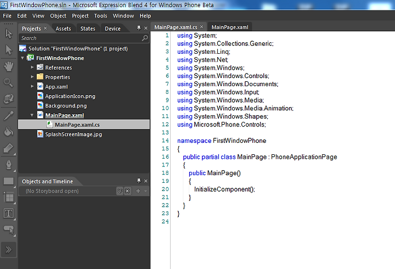395x269 pixels.
Task: Expand the Properties folder
Action: tap(32, 77)
